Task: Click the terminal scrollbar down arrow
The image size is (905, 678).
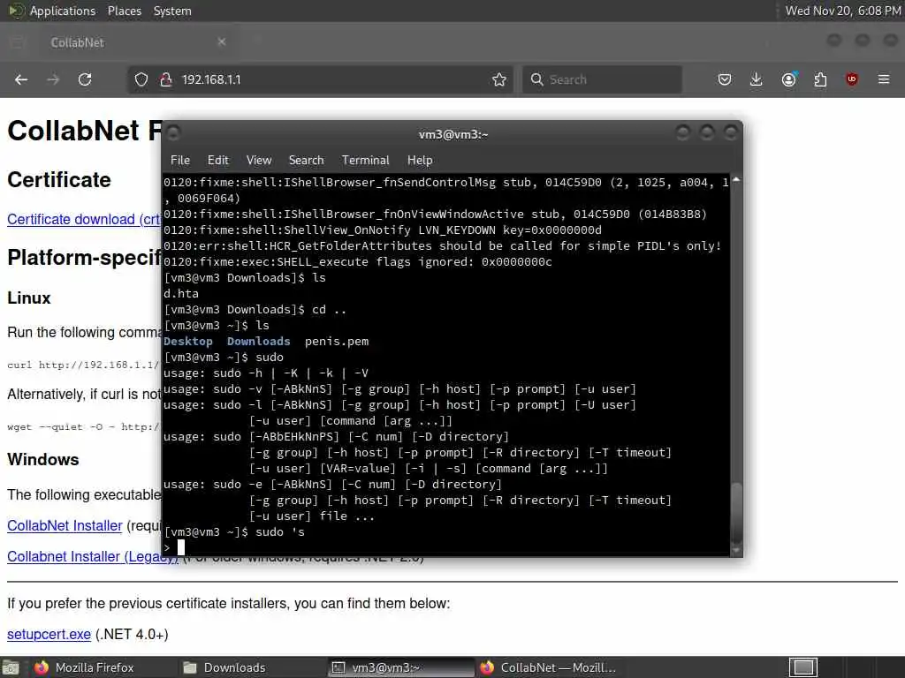Action: [x=736, y=551]
